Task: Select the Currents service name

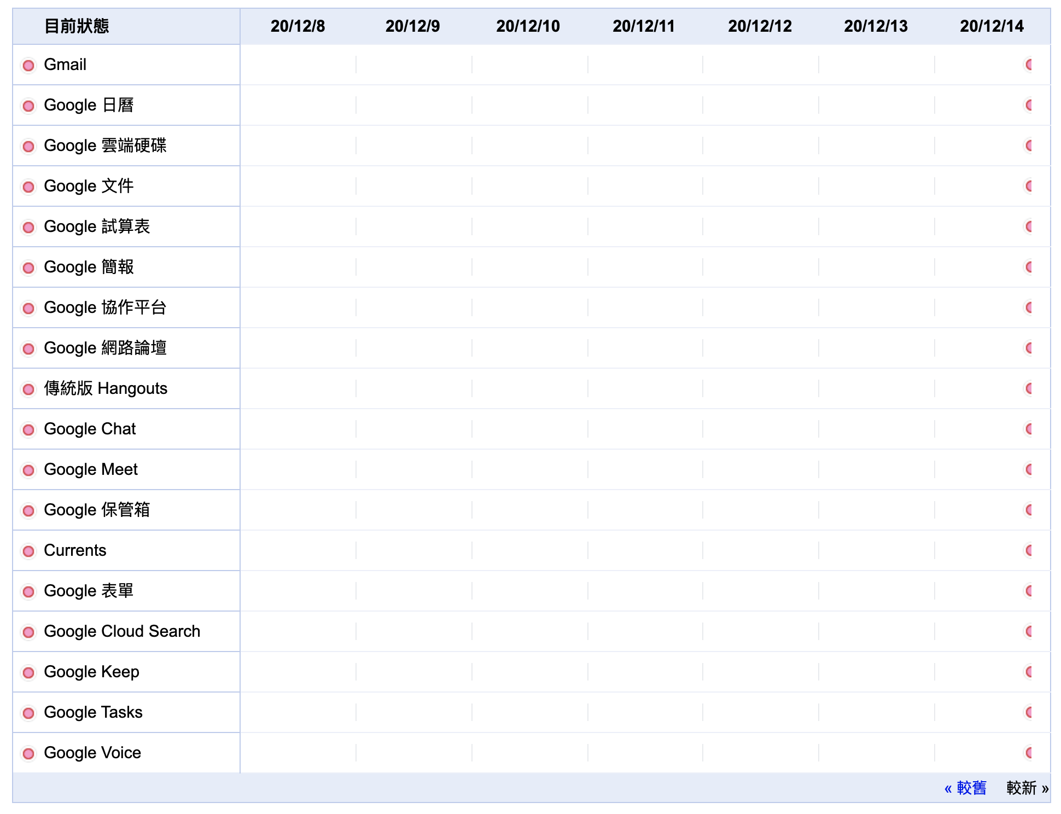Action: [x=75, y=550]
